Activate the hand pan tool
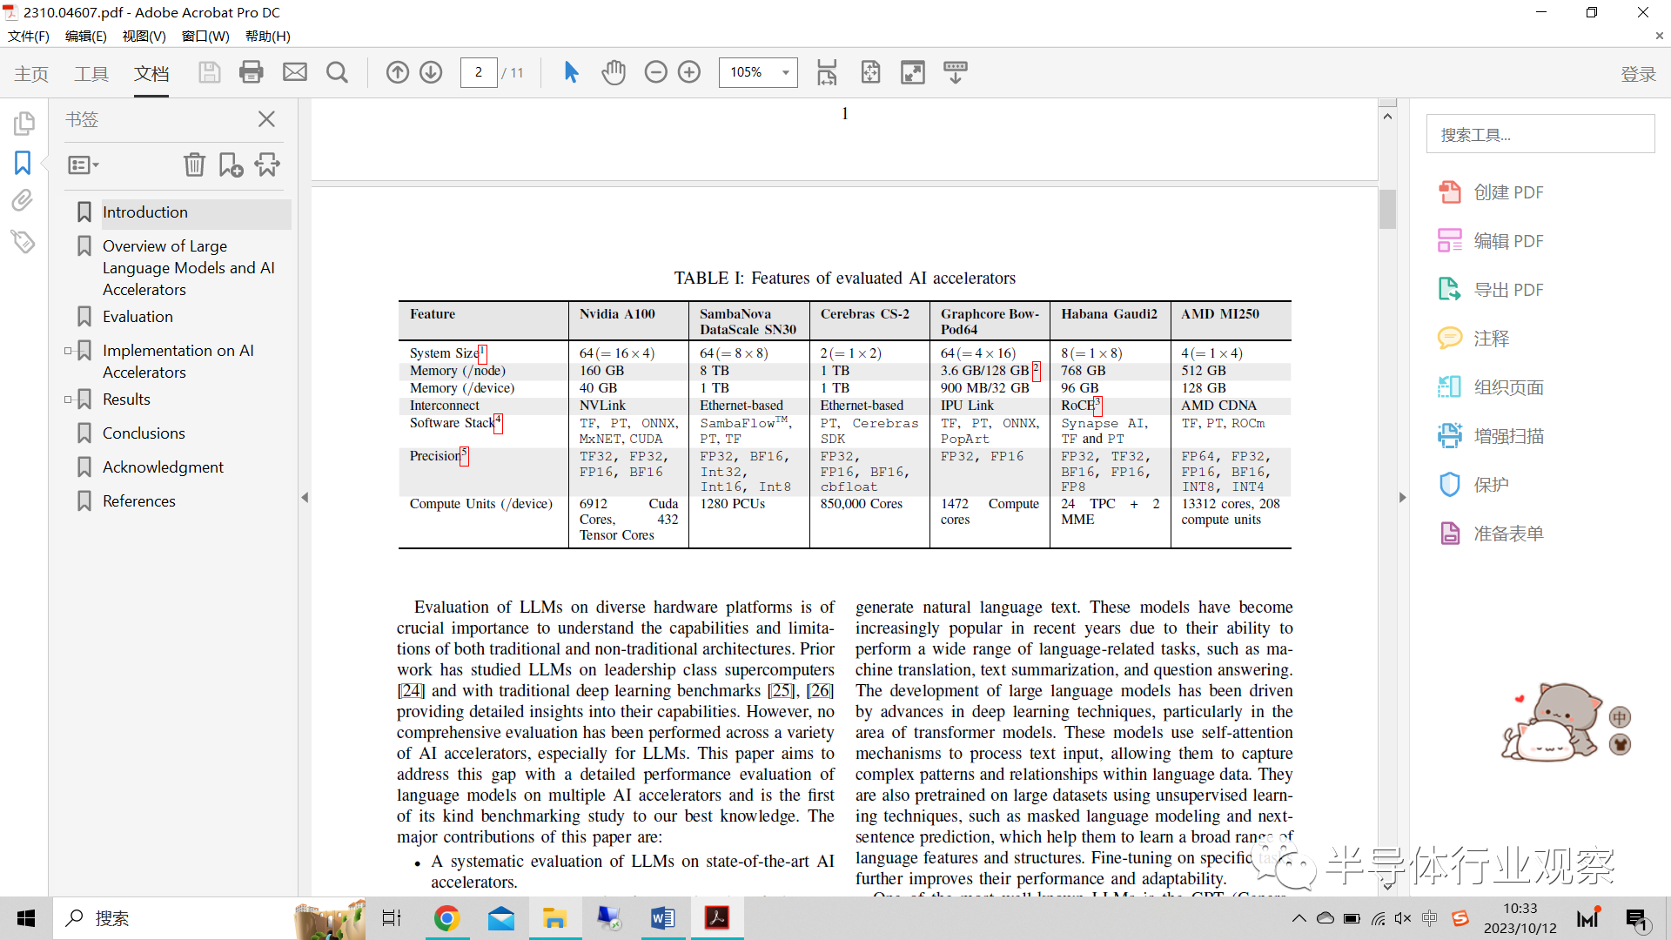Screen dimensions: 1671x940 [x=614, y=72]
